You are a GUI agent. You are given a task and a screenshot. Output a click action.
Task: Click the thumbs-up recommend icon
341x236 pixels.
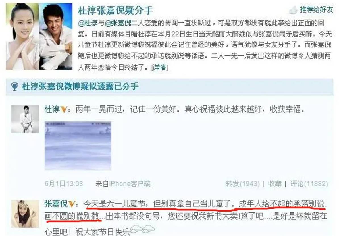point(293,10)
